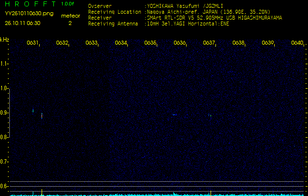Click the 0637 time marker
This screenshot has width=308, height=196.
click(x=209, y=43)
